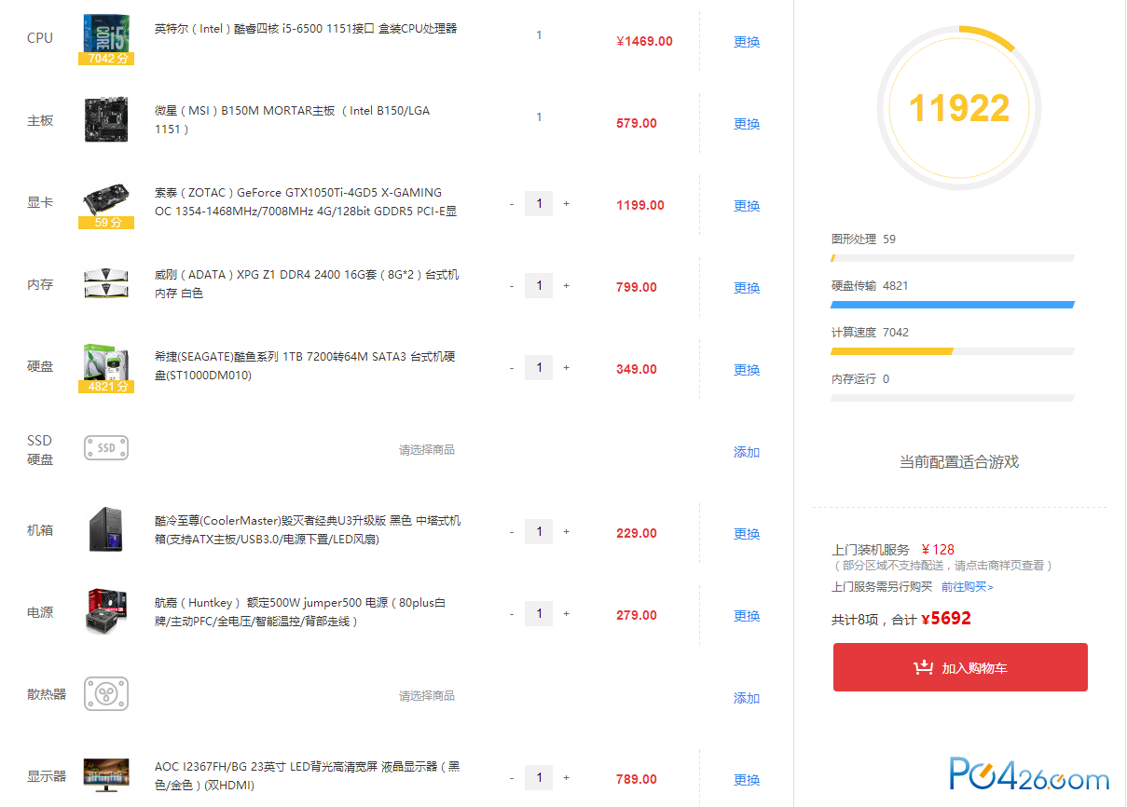Click the 11922 total score gauge
Screen dimensions: 1127x807
[959, 108]
